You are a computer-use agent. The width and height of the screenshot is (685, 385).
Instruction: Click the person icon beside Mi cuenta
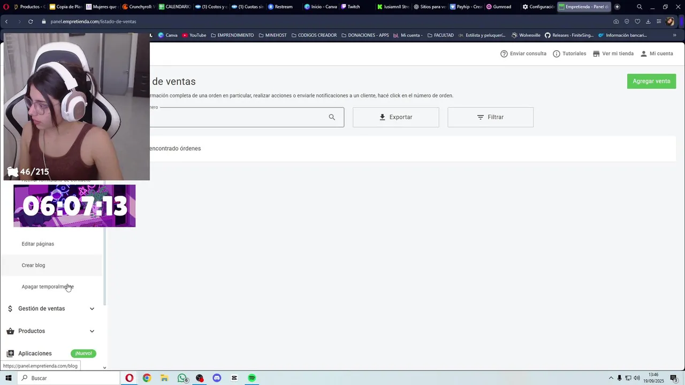(x=644, y=54)
